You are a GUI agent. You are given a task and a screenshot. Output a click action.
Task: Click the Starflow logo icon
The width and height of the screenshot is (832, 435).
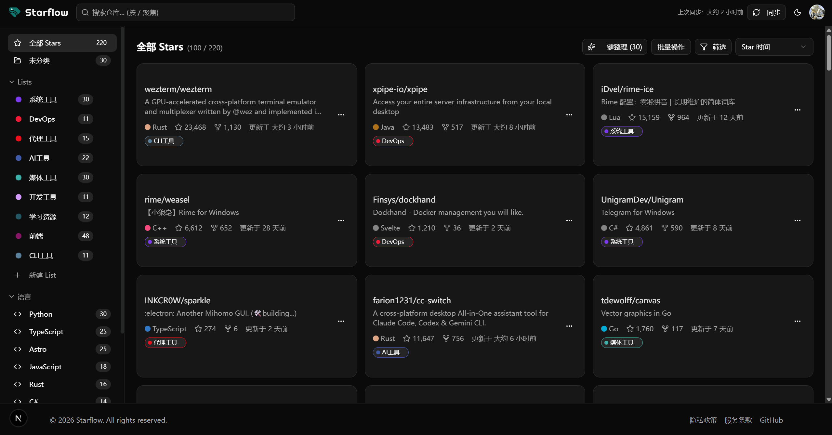coord(15,12)
